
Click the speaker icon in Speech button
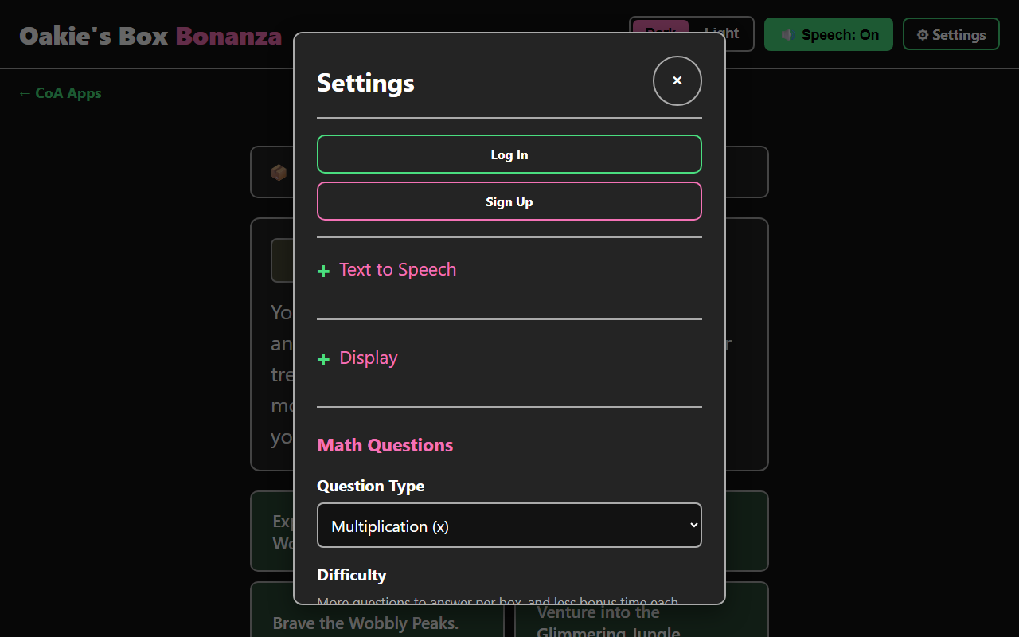click(787, 35)
